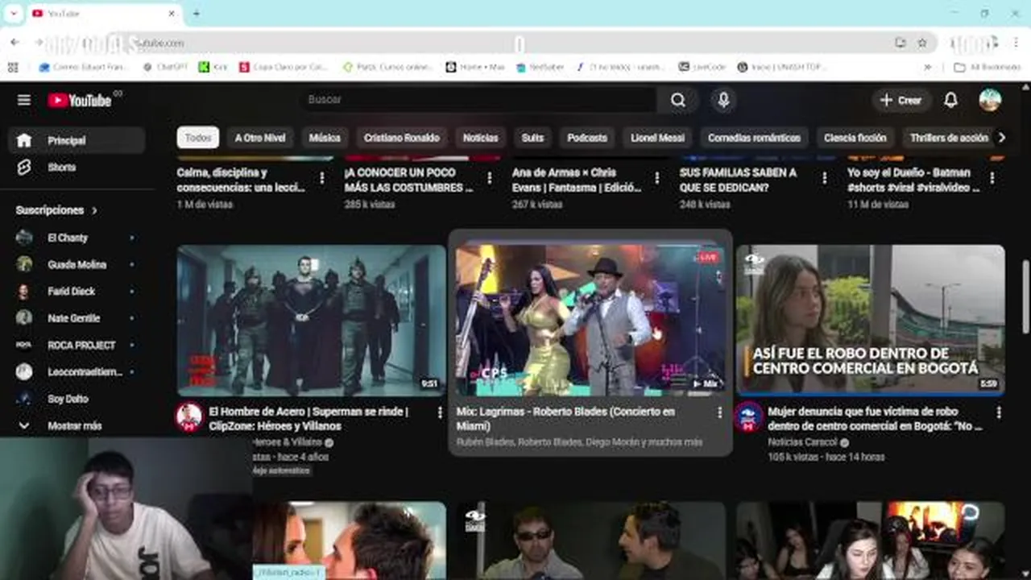Select the 'Podcasts' chip
Image resolution: width=1031 pixels, height=580 pixels.
pos(587,138)
